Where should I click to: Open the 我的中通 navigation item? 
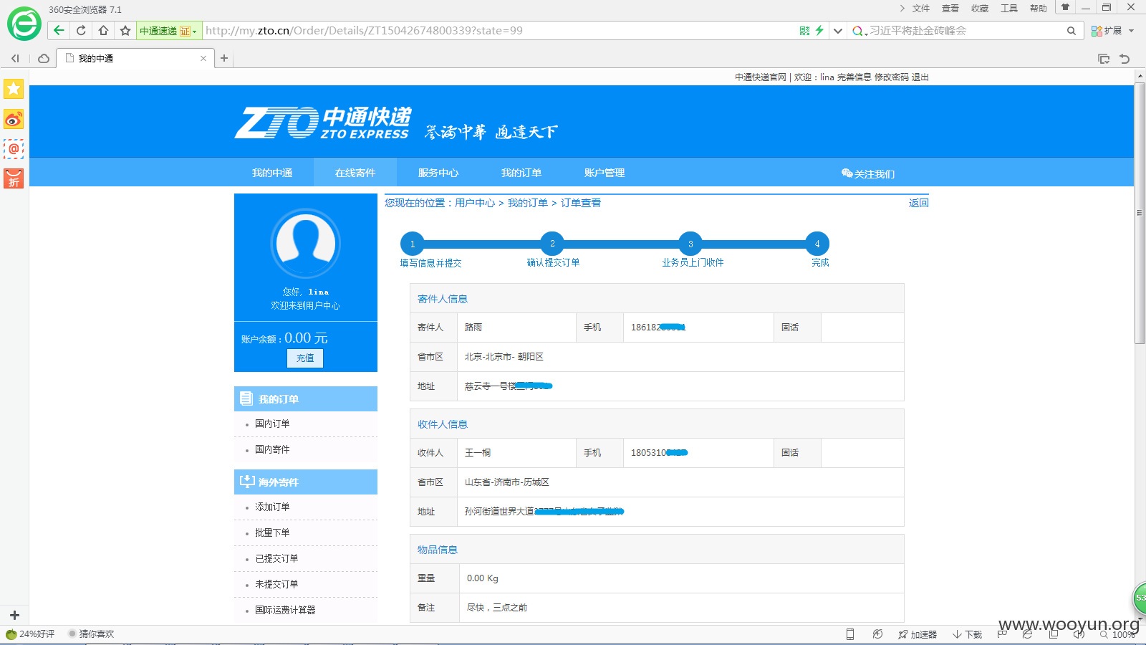click(x=272, y=173)
